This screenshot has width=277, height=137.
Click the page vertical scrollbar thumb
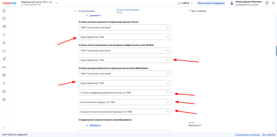pos(276,51)
